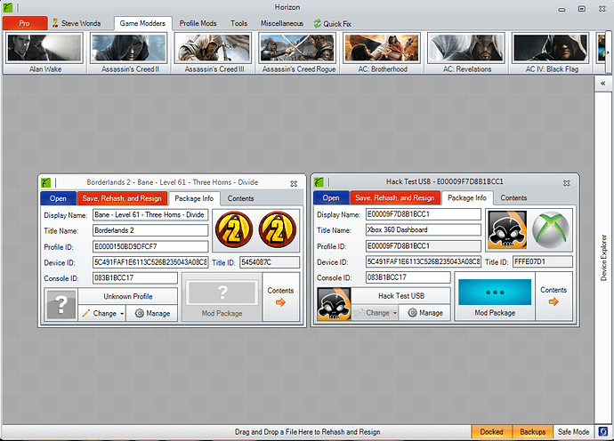614x441 pixels.
Task: Toggle Safe Mode in status bar
Action: [x=573, y=431]
